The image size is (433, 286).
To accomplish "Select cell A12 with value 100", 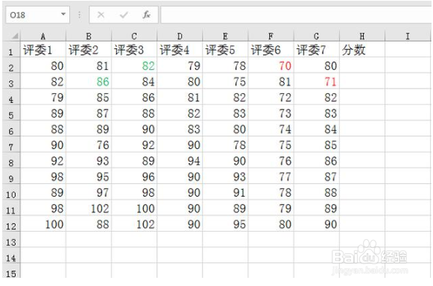I will (x=43, y=224).
